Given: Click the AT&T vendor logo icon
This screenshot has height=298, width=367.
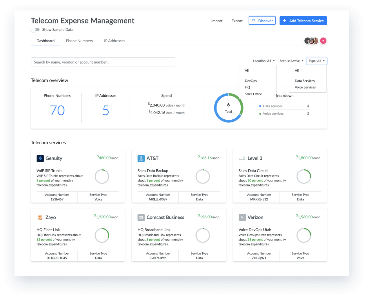Looking at the screenshot, I should coord(141,158).
